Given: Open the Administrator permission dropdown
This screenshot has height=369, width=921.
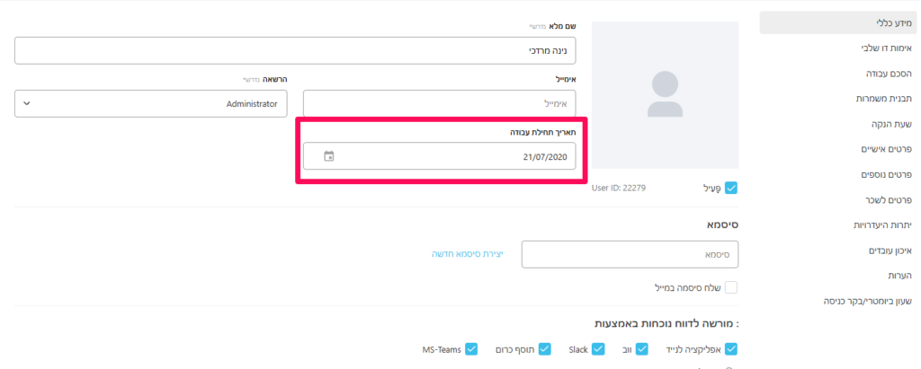Looking at the screenshot, I should 151,103.
